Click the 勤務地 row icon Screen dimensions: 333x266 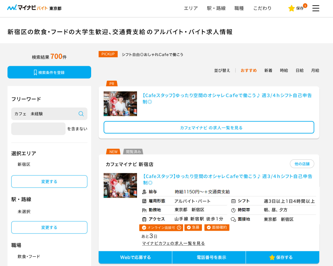(144, 210)
